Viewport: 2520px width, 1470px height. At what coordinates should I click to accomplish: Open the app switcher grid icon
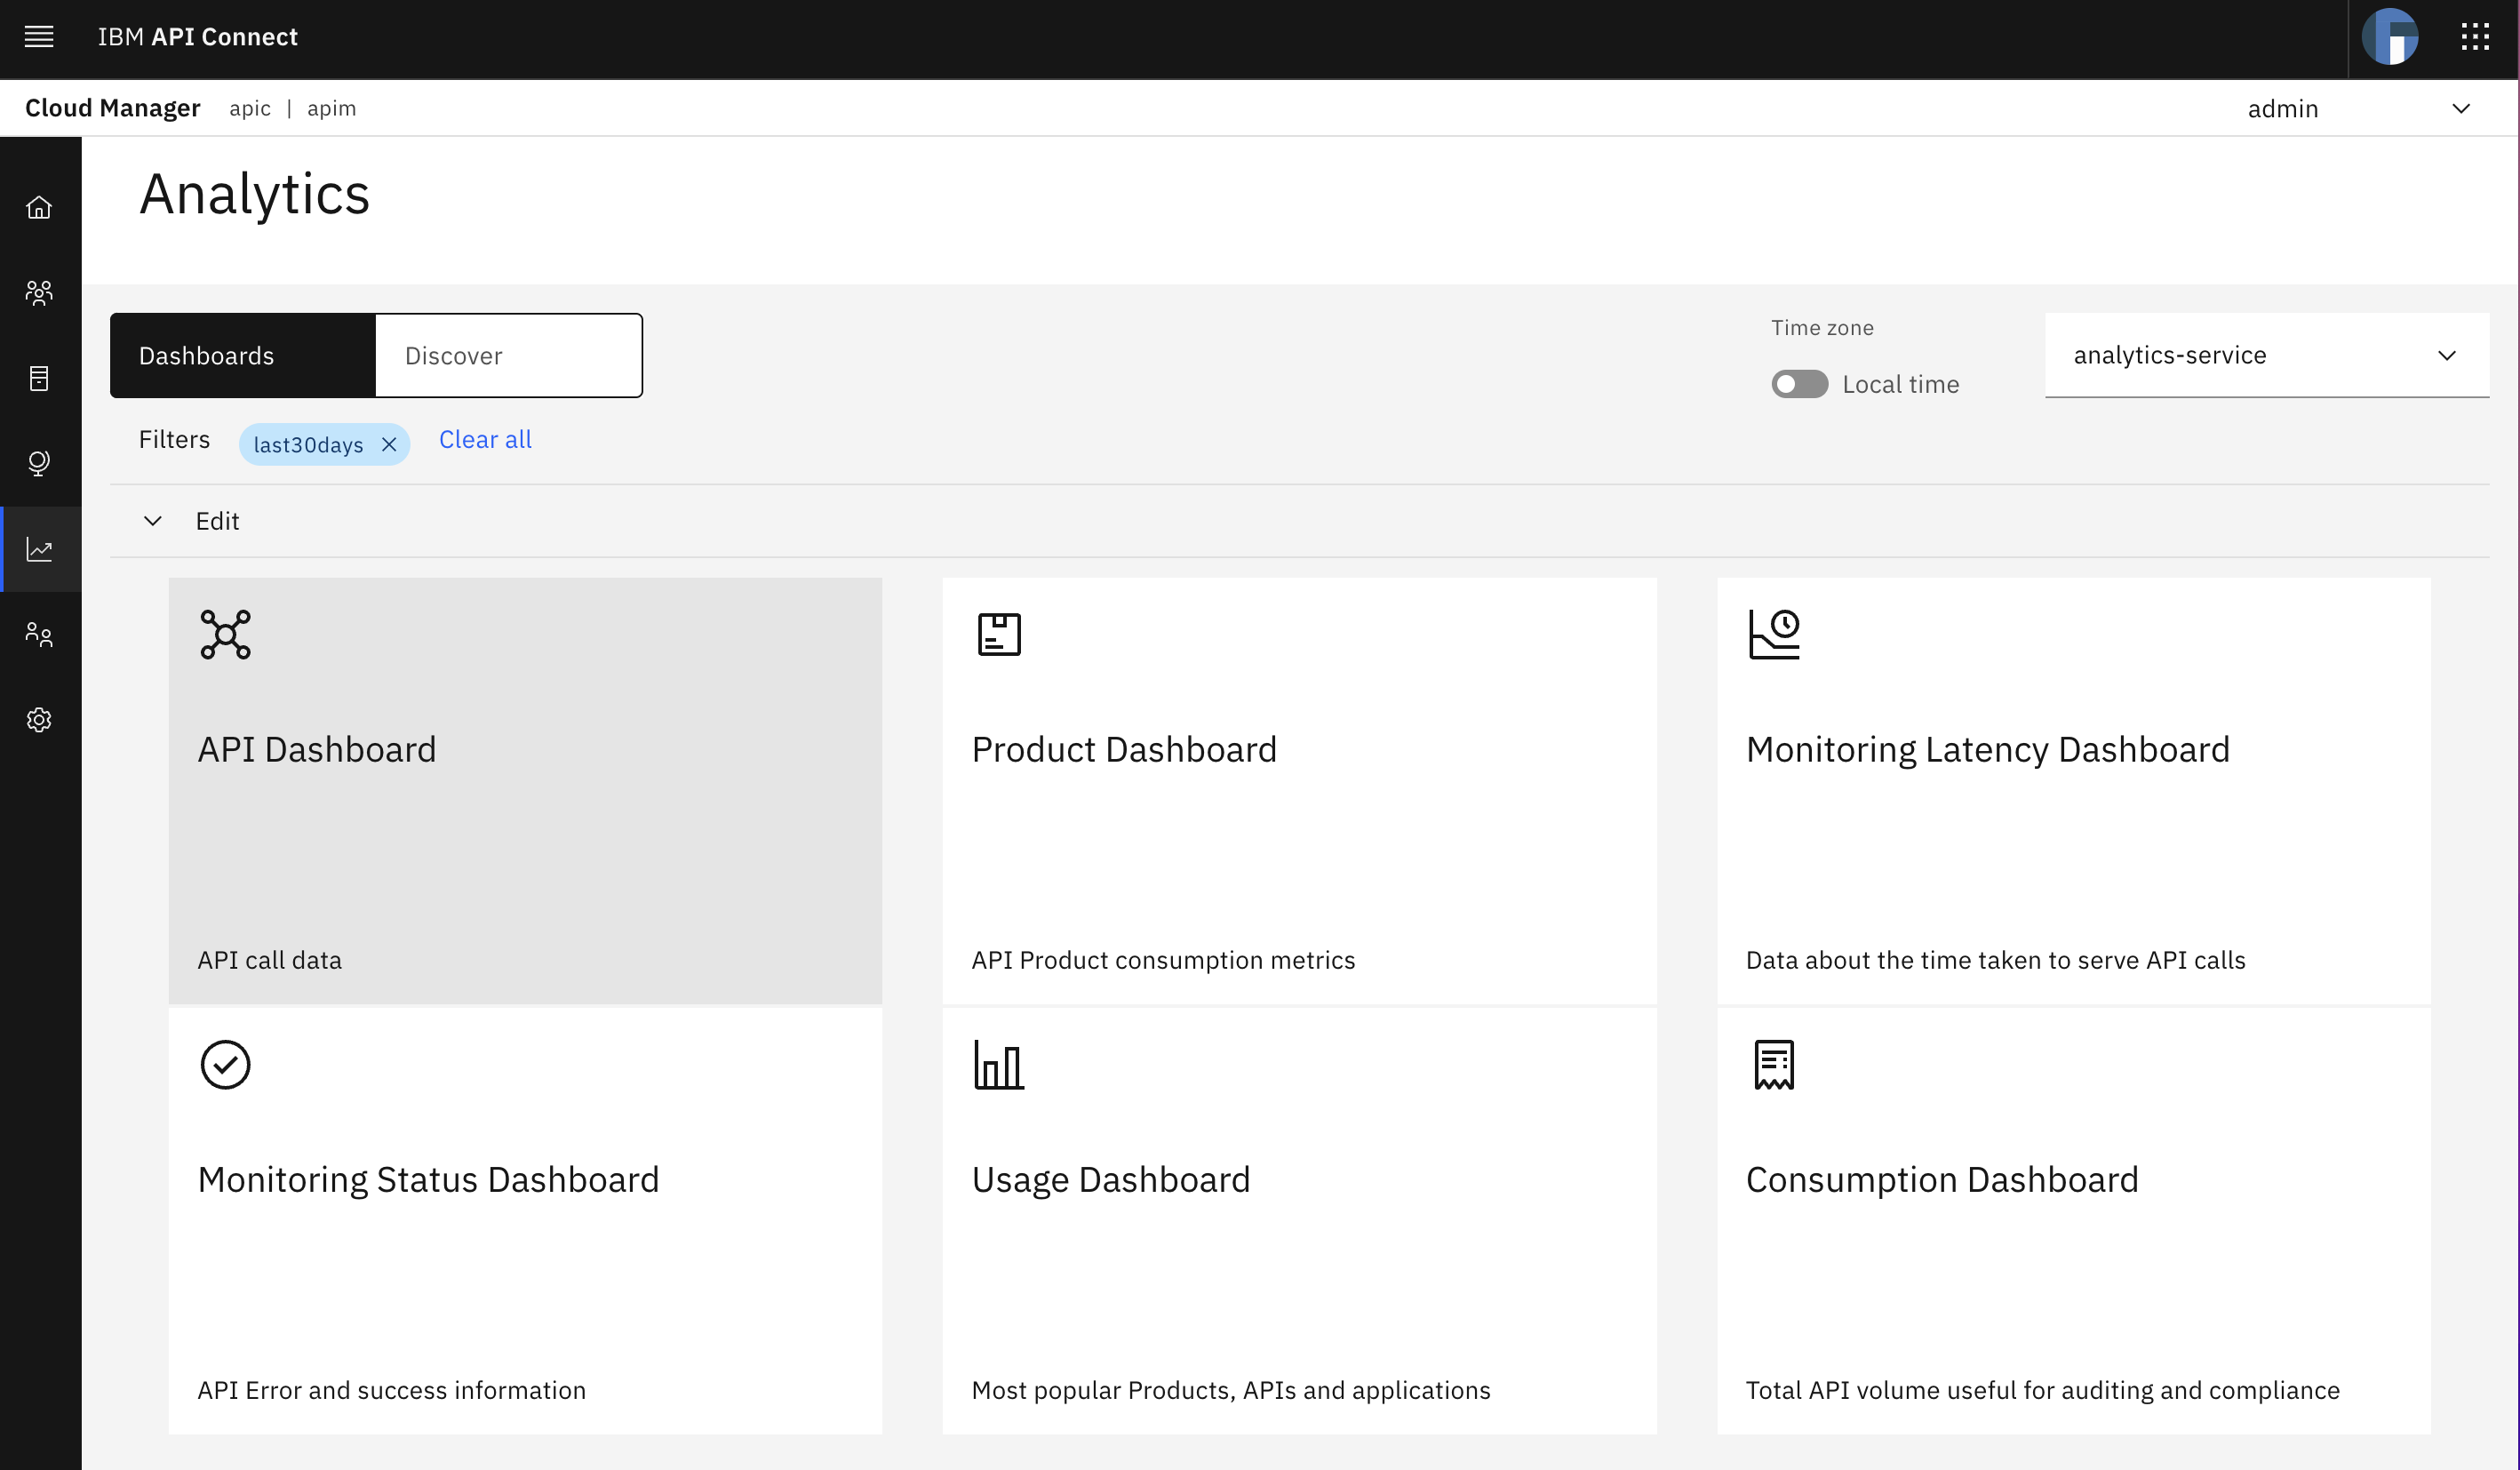2475,37
